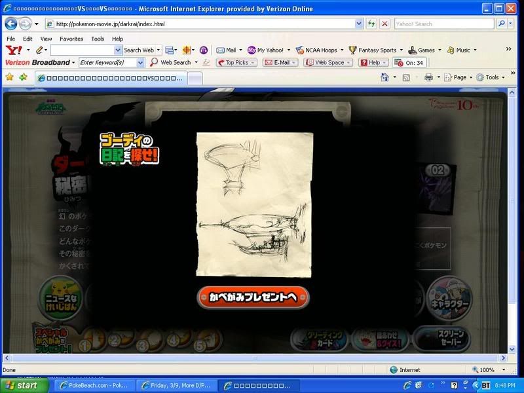Click the Yahoo search magnifier icon

click(501, 24)
